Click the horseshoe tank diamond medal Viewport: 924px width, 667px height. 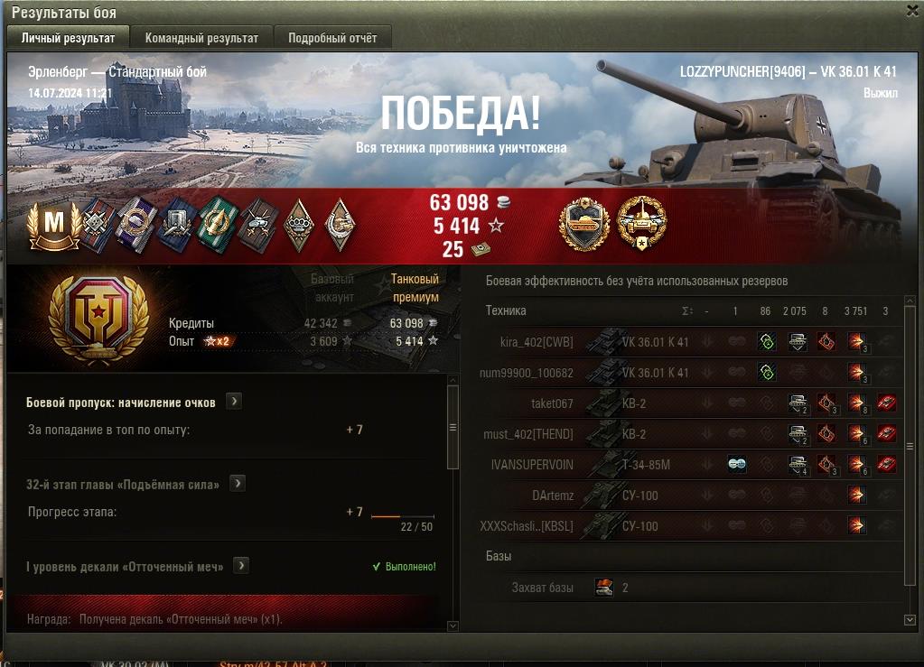(340, 225)
